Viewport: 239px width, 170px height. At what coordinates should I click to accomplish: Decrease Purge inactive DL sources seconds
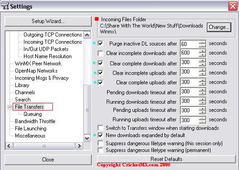[x=202, y=46]
